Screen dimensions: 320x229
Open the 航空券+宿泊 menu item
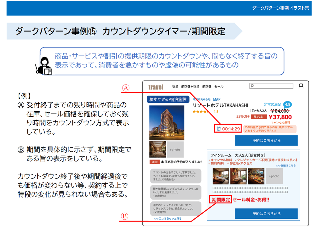click(x=190, y=86)
